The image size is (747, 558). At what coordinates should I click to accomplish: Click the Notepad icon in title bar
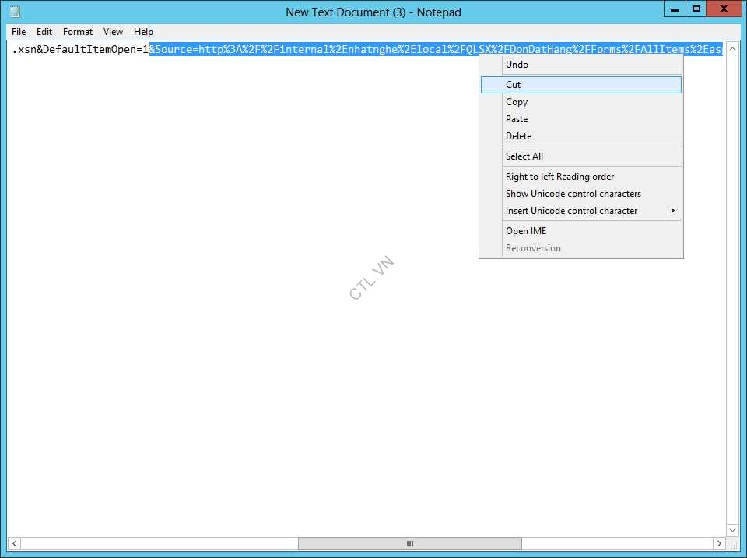click(14, 12)
